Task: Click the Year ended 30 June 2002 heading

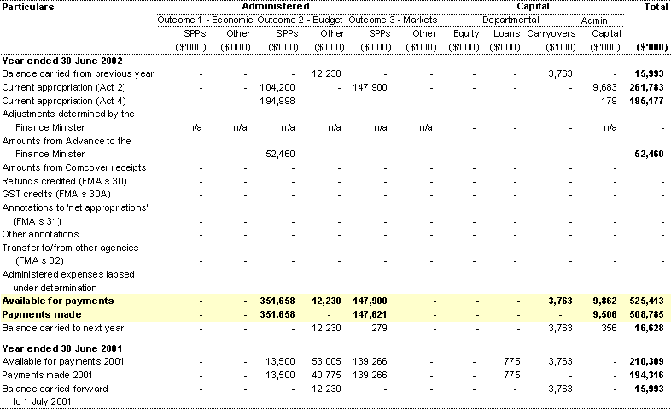Action: pos(62,61)
